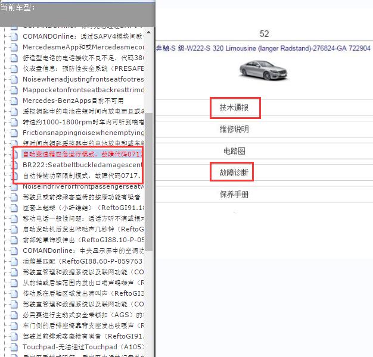Screen dimensions: 373x357
Task: Click document icon beside 遥控钥匙中的电池
Action: point(14,111)
